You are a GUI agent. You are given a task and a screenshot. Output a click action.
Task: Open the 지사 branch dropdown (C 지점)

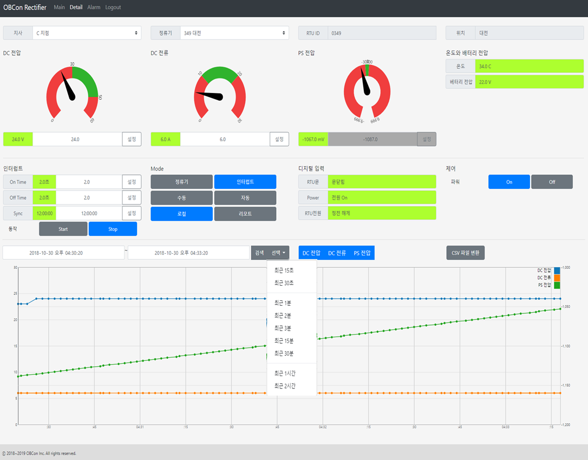point(87,33)
